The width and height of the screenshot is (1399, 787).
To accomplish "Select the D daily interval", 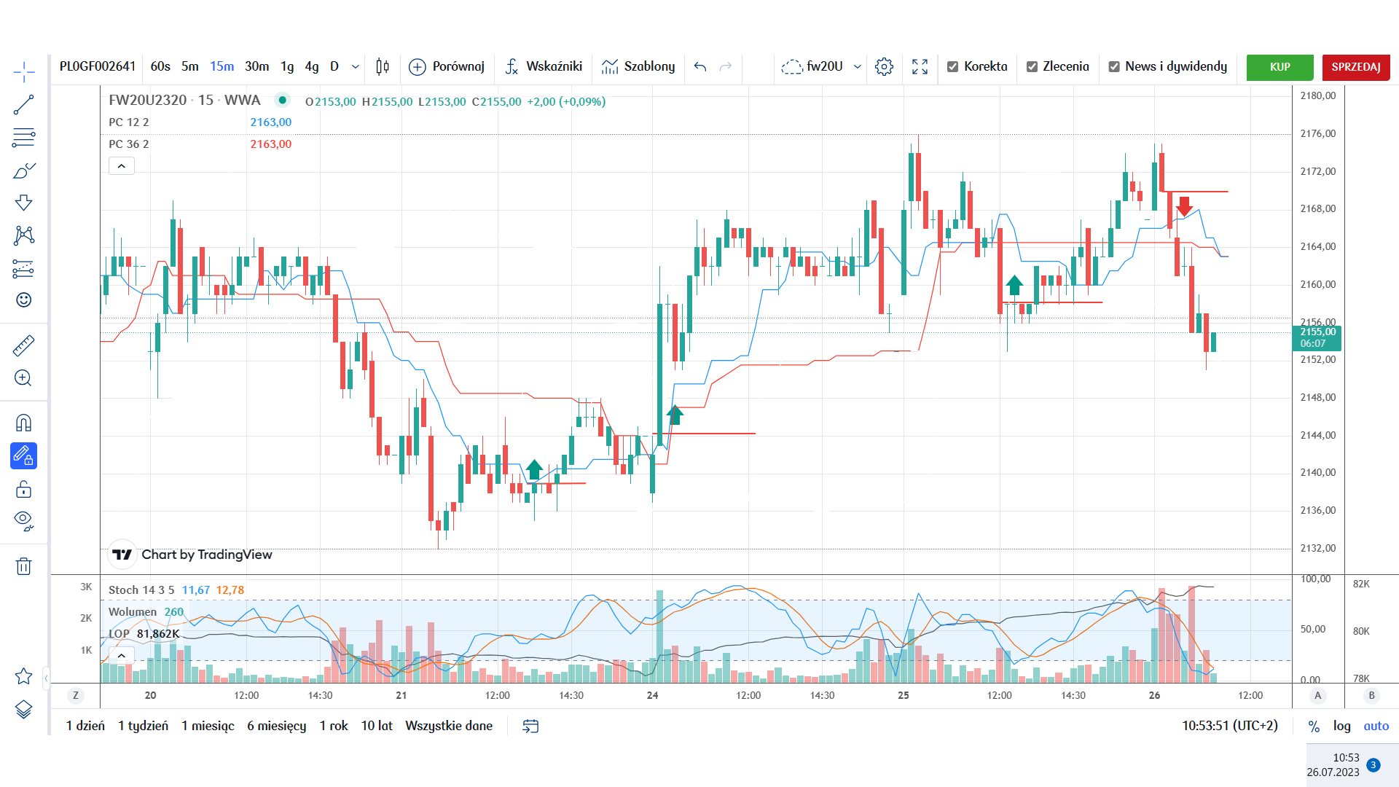I will point(334,67).
